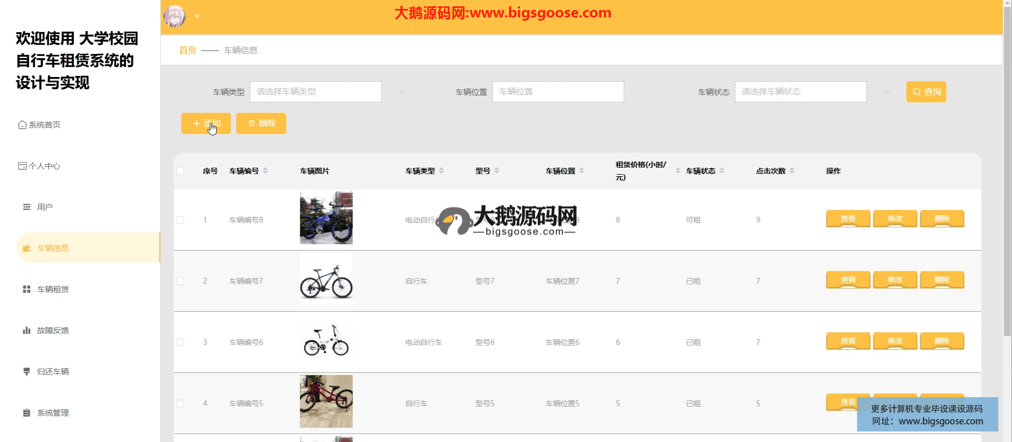Click the 系统管理 clipboard icon
1012x442 pixels.
[26, 413]
